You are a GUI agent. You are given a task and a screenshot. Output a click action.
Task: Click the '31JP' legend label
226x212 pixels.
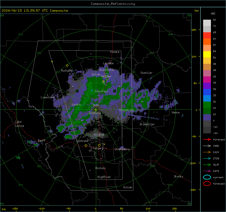[216, 165]
